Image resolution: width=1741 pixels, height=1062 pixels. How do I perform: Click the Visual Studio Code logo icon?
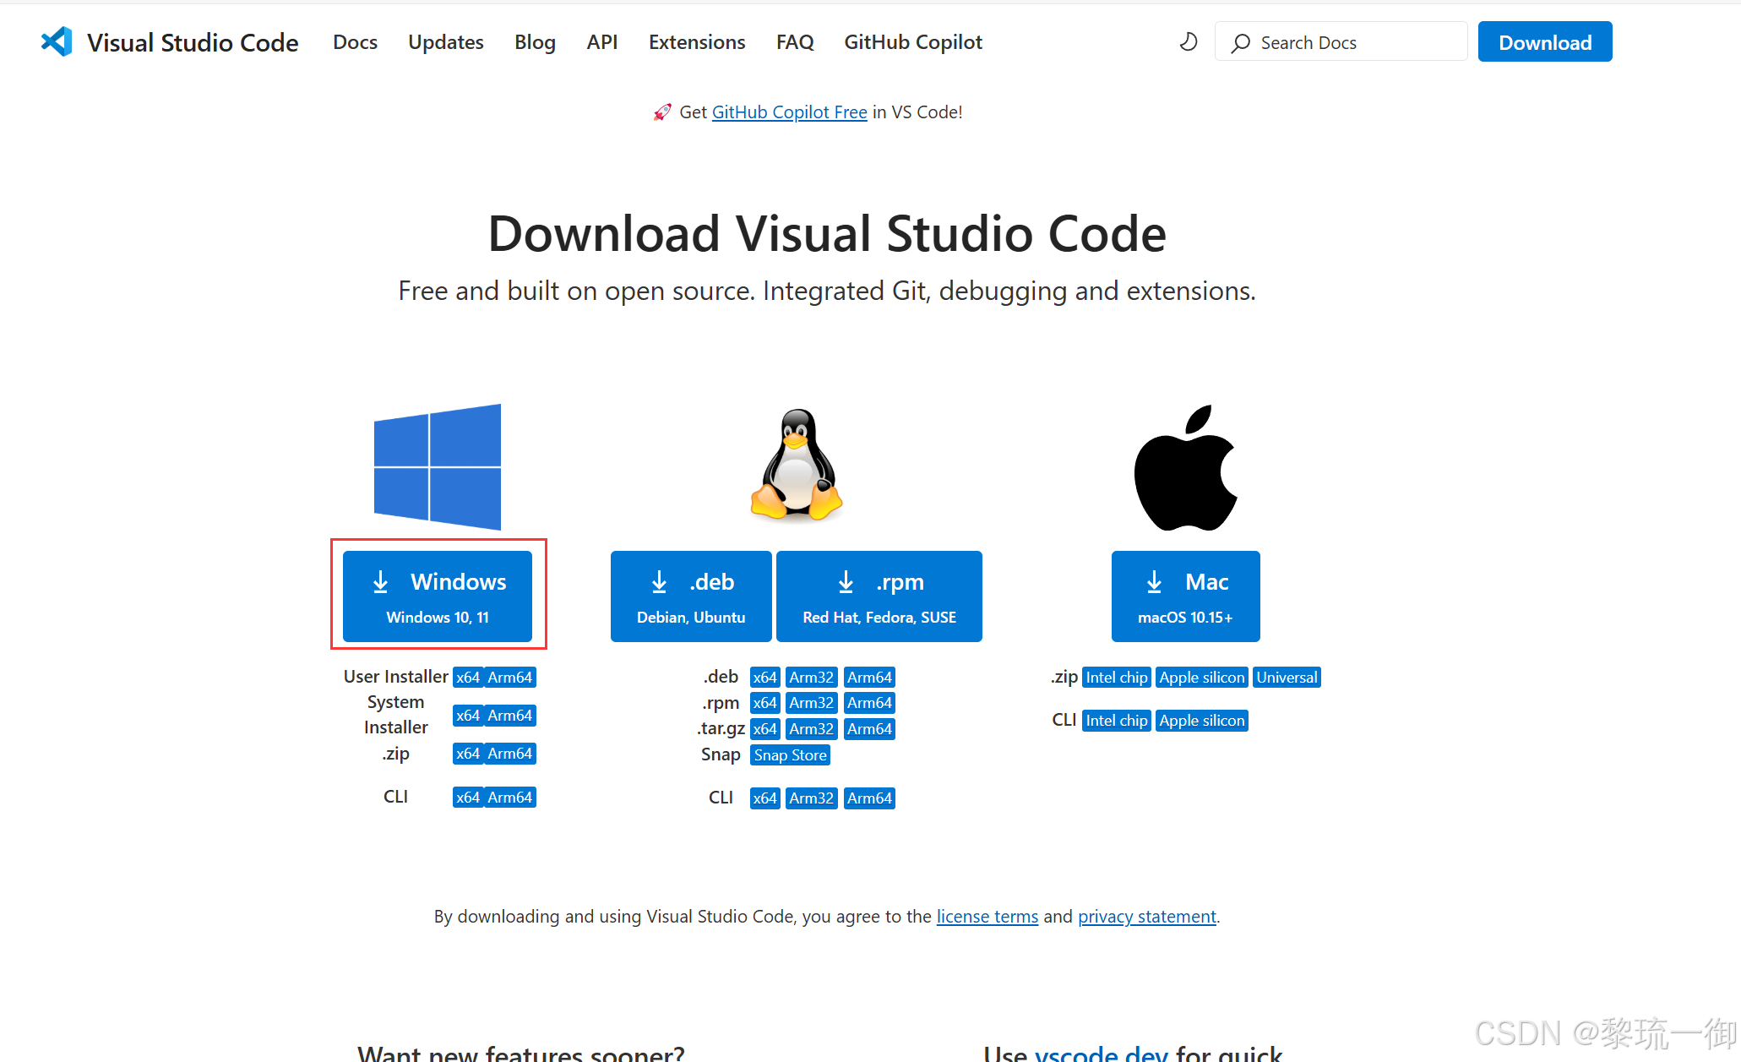click(x=57, y=42)
